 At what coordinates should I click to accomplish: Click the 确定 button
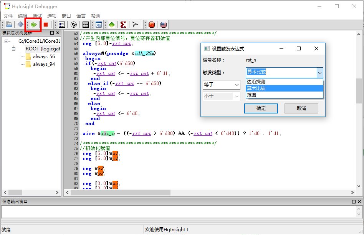(261, 108)
